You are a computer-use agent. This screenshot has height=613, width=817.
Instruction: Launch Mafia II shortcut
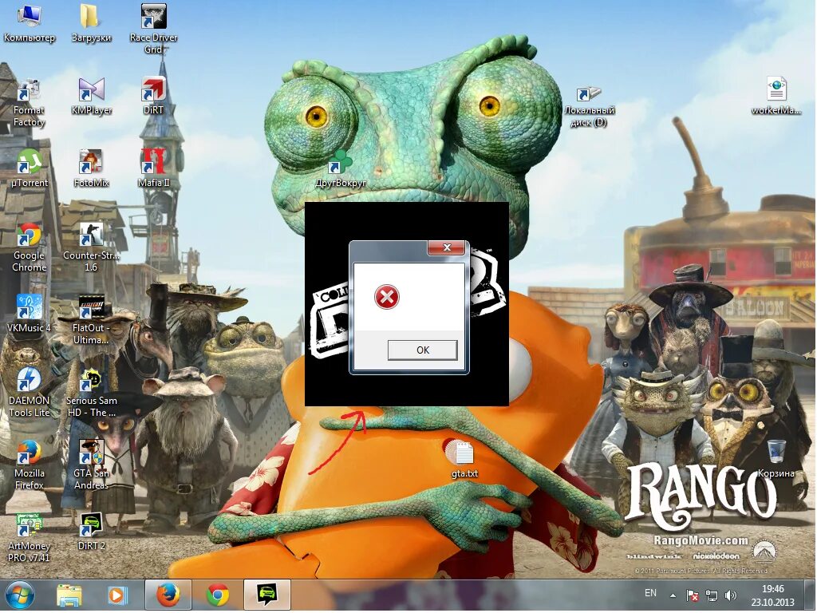click(x=153, y=169)
